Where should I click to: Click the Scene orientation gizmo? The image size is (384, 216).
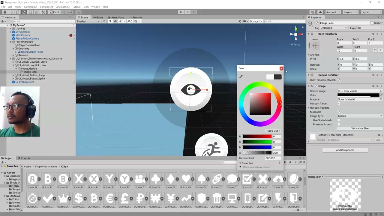click(295, 34)
